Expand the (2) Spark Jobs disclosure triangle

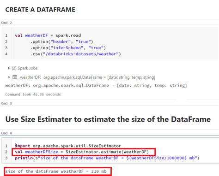9,68
